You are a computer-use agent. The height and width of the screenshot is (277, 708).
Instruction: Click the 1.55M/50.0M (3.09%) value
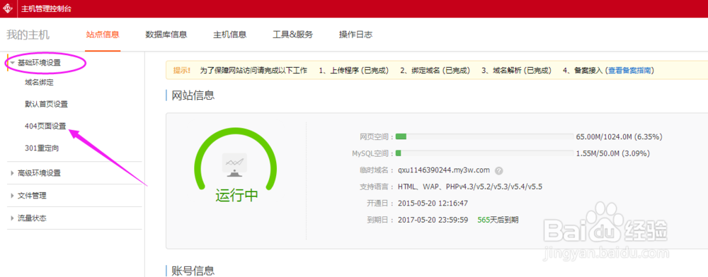click(x=613, y=153)
